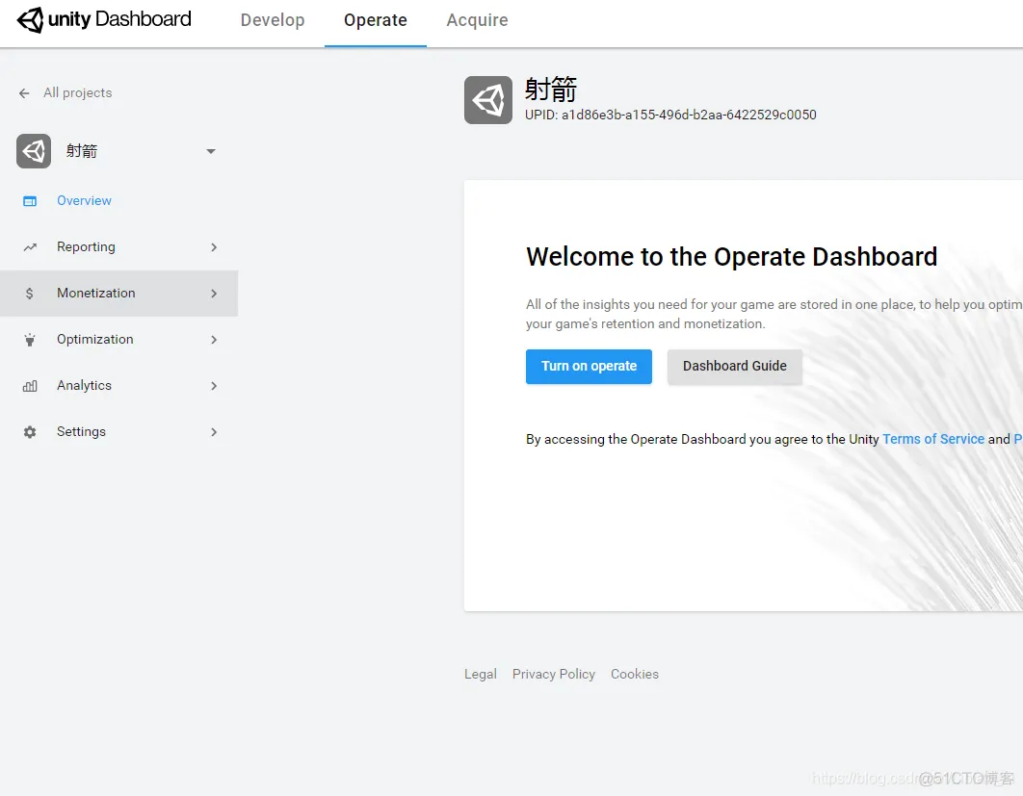
Task: Click the Overview icon in the sidebar
Action: (x=30, y=201)
